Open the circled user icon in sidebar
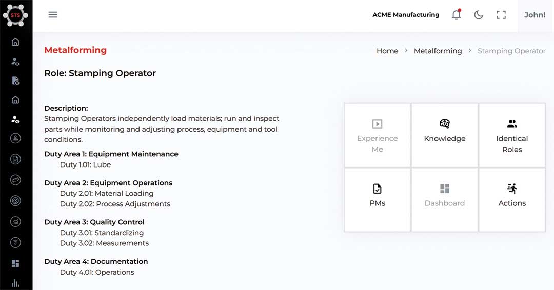Viewport: 554px width, 290px height. pyautogui.click(x=15, y=138)
